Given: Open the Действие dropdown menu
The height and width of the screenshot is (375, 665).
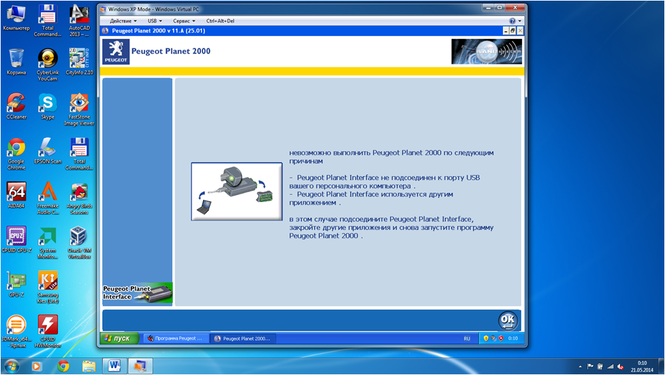Looking at the screenshot, I should point(123,21).
